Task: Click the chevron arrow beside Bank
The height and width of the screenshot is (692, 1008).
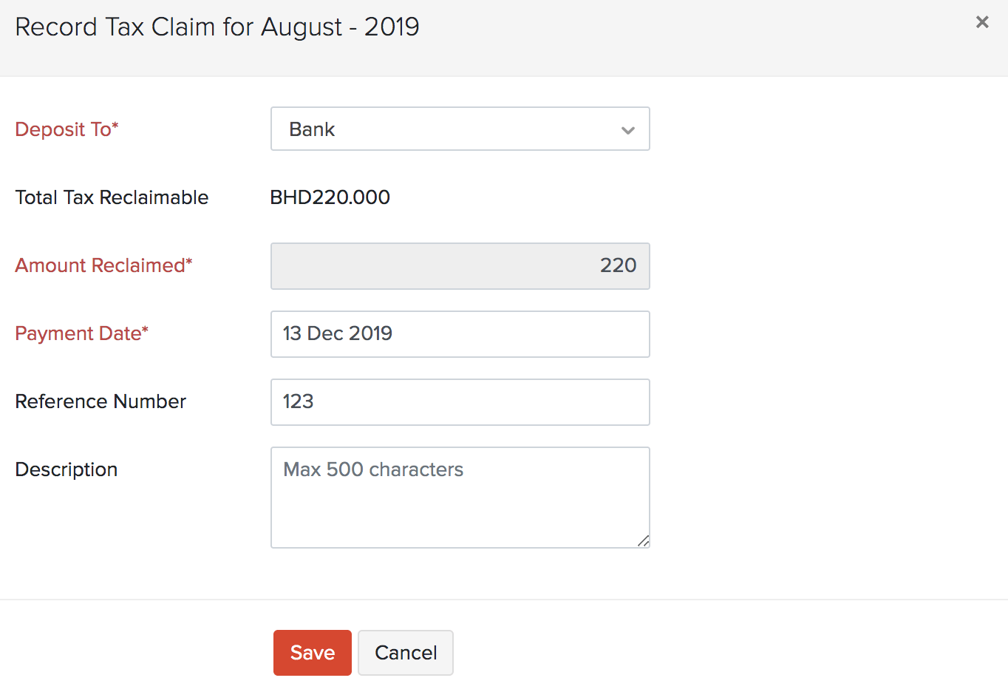Action: pos(628,130)
